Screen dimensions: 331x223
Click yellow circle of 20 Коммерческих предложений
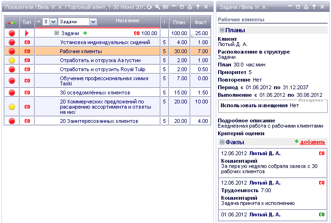tap(12, 107)
